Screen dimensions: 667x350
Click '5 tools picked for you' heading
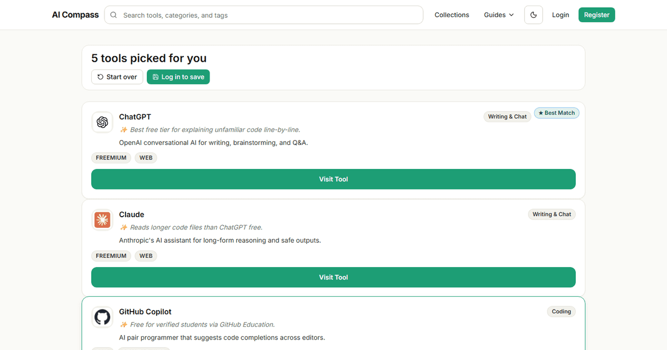click(x=149, y=58)
